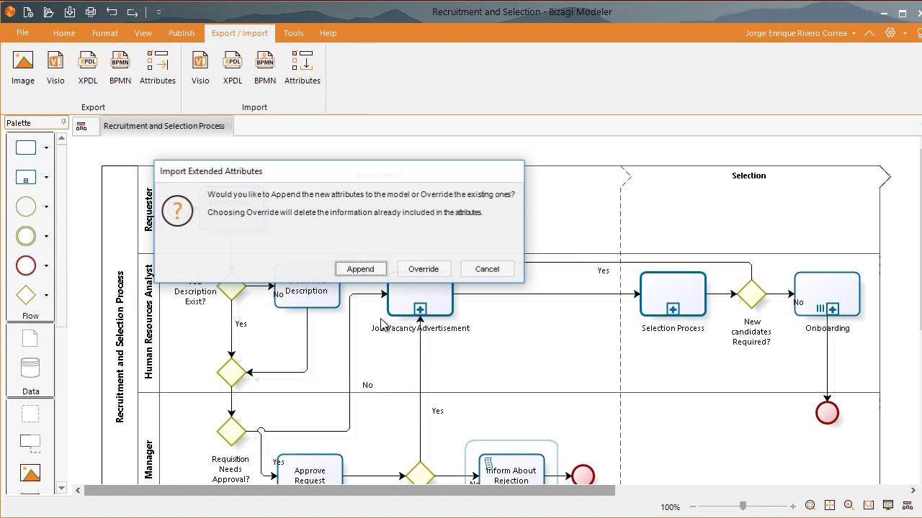Click the zoom slider handle
This screenshot has width=922, height=518.
click(743, 506)
